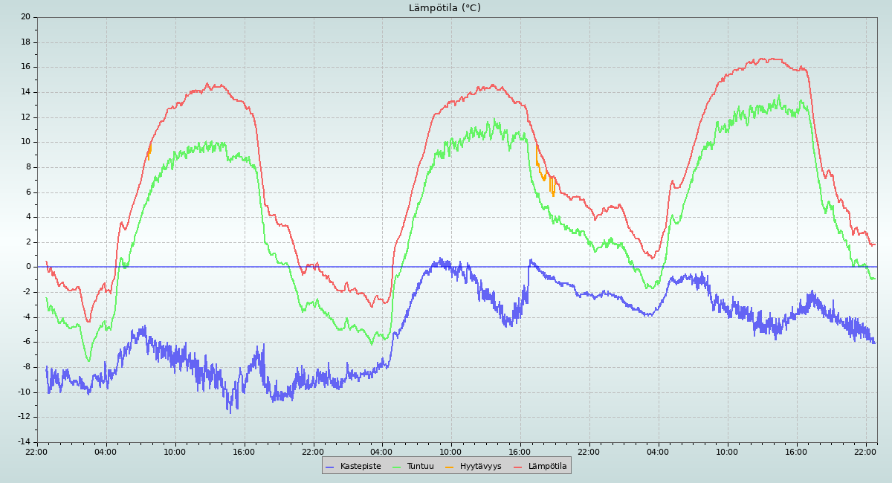Toggle the Kastepiste series in legend

360,467
